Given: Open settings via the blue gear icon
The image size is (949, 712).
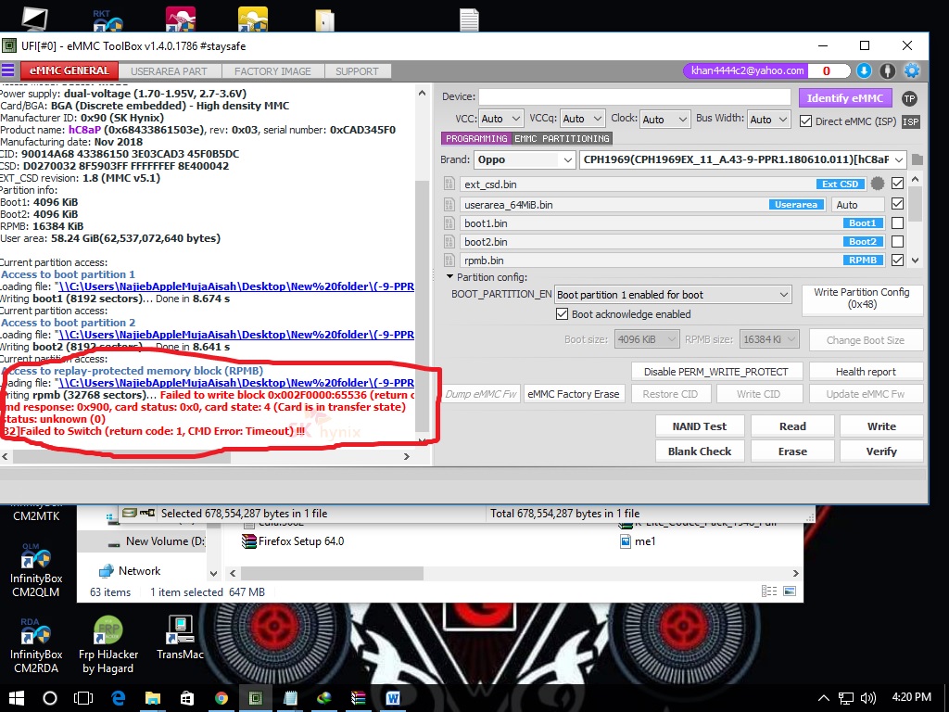Looking at the screenshot, I should (x=912, y=70).
